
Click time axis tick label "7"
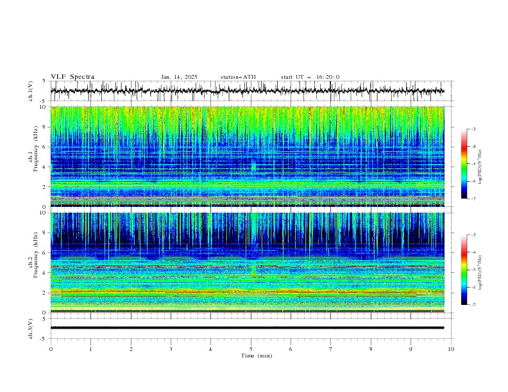[331, 349]
